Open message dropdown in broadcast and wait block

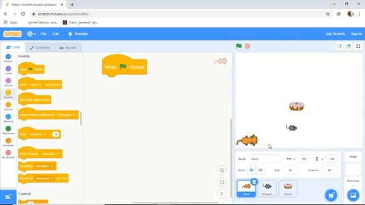[44, 178]
